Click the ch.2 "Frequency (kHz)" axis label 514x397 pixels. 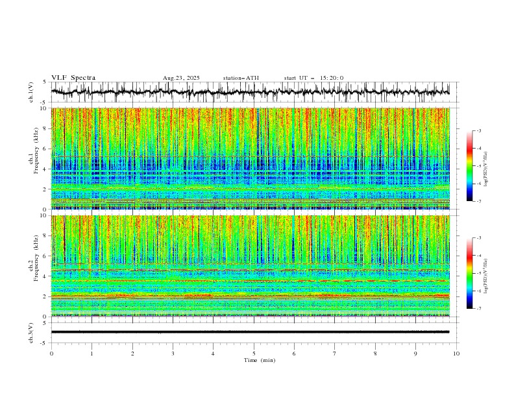36,258
